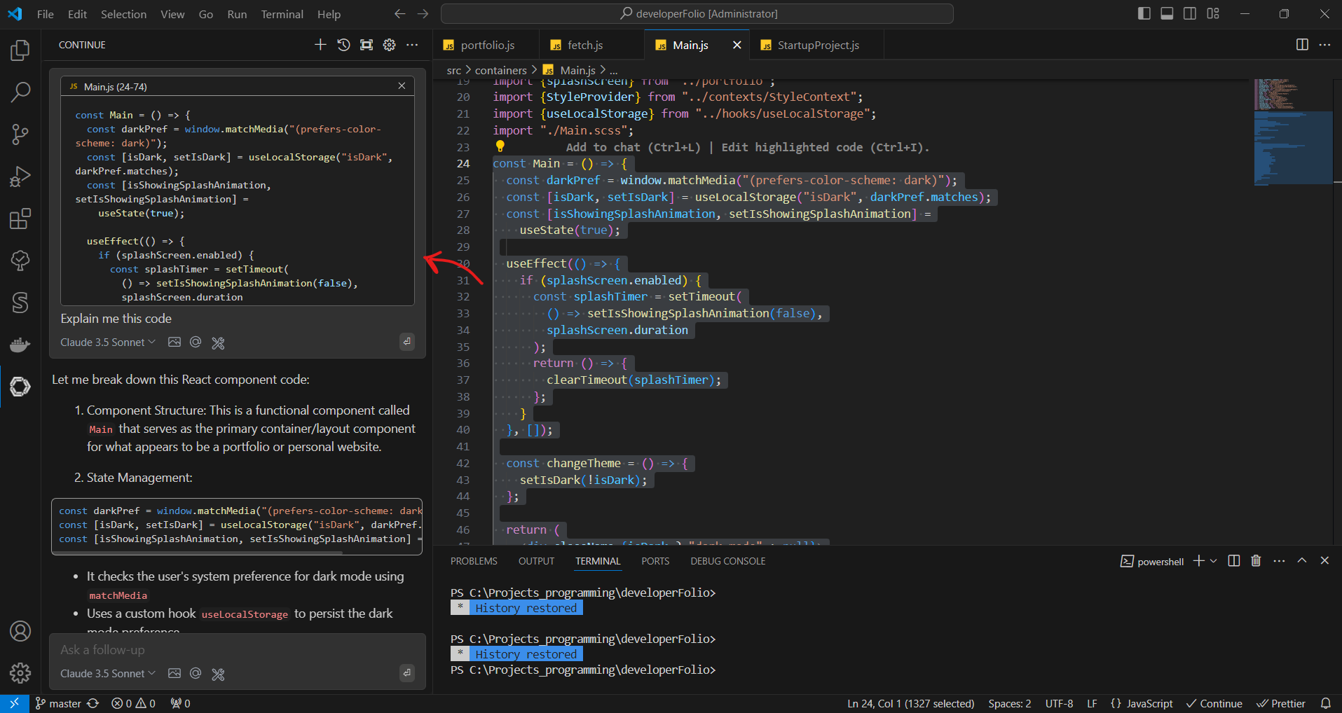Click the Main.js breadcrumb segment
Image resolution: width=1342 pixels, height=713 pixels.
click(577, 70)
